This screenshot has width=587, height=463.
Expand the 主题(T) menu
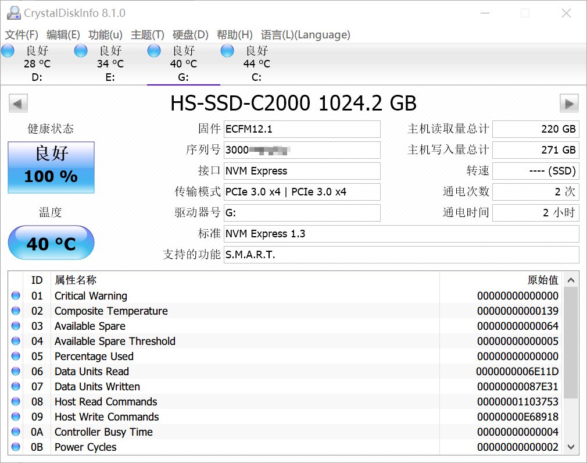coord(148,35)
